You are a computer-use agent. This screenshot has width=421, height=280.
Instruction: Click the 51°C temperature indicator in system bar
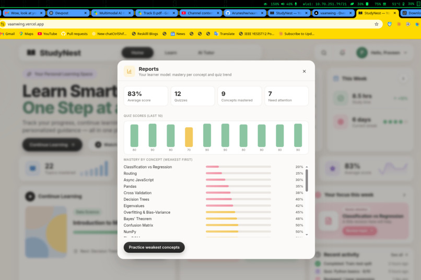click(398, 4)
